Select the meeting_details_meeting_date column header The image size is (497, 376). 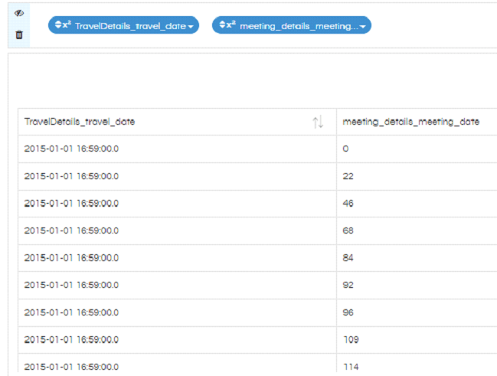pos(417,122)
